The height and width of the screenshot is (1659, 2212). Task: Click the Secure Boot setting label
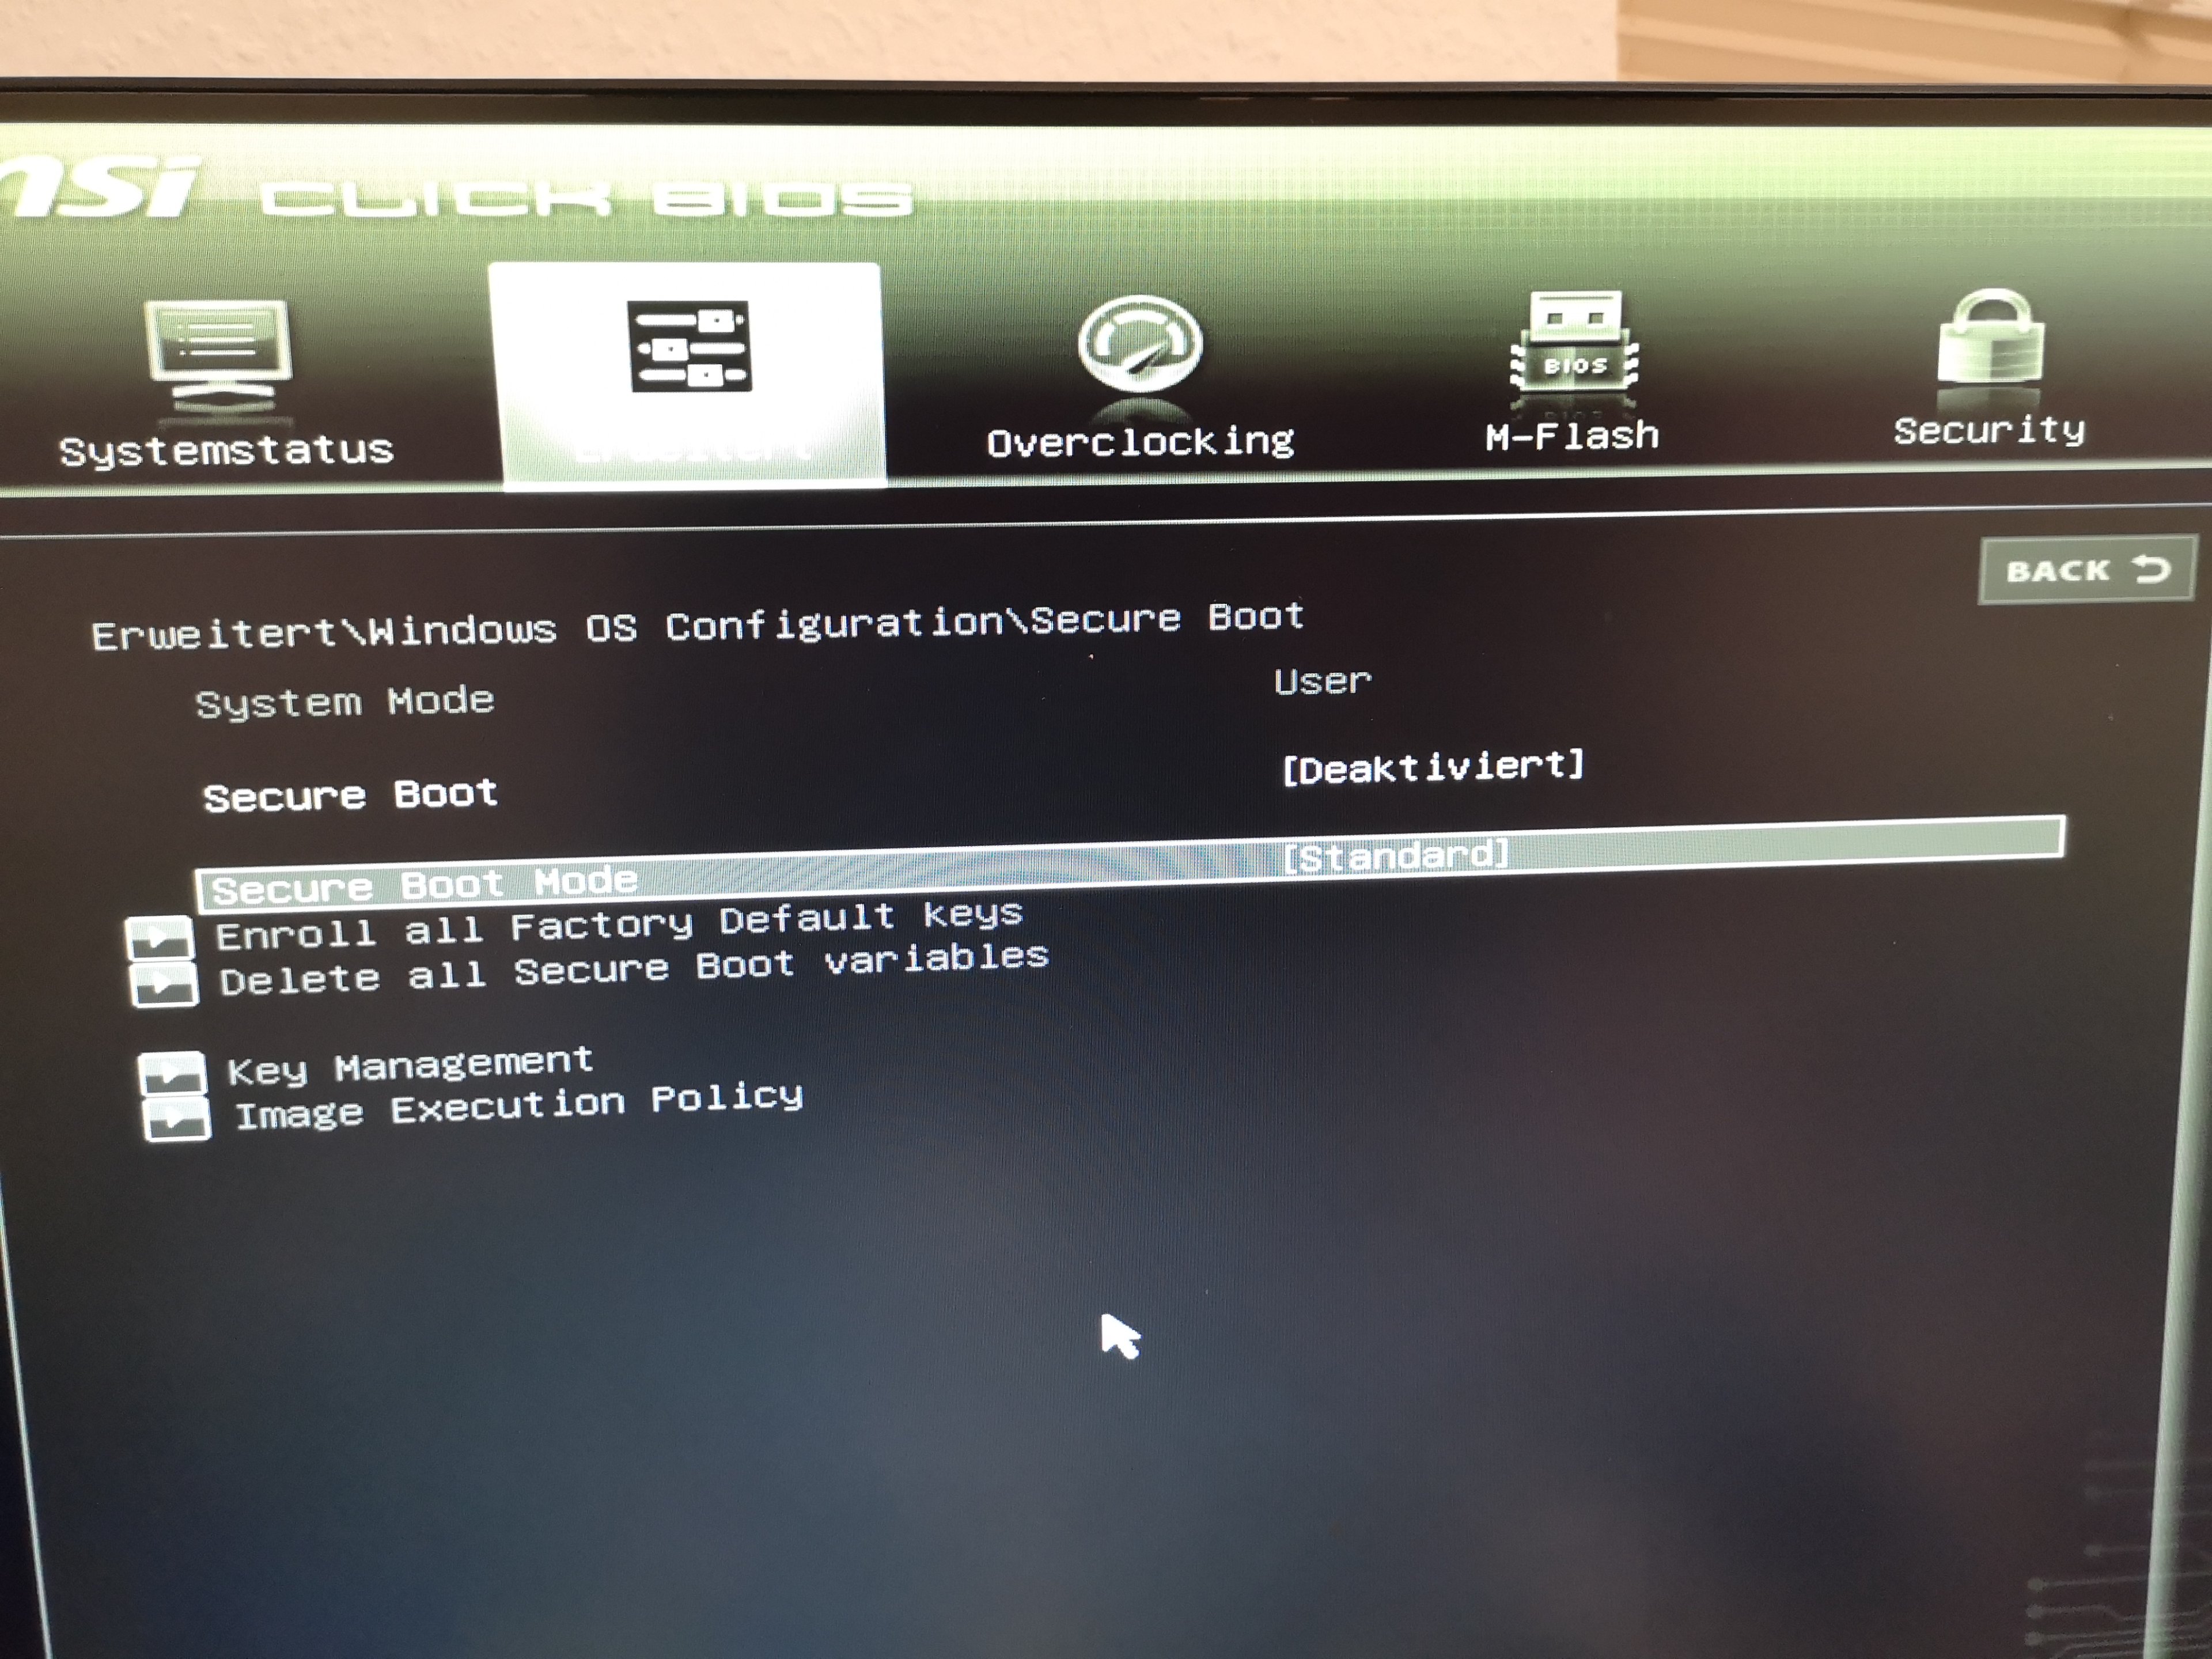[x=350, y=796]
